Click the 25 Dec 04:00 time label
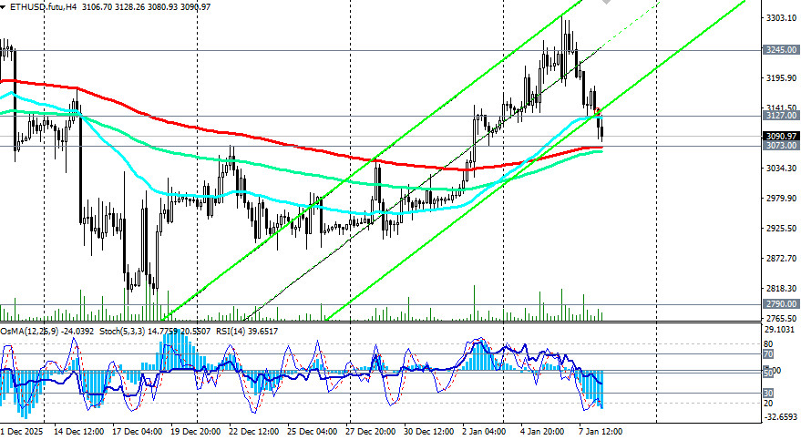 tap(313, 431)
